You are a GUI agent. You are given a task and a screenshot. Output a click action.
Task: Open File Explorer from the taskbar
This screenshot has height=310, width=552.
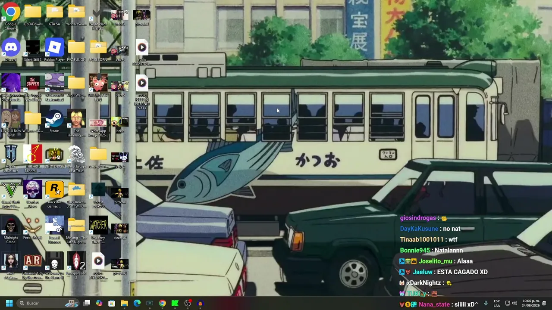(x=124, y=303)
